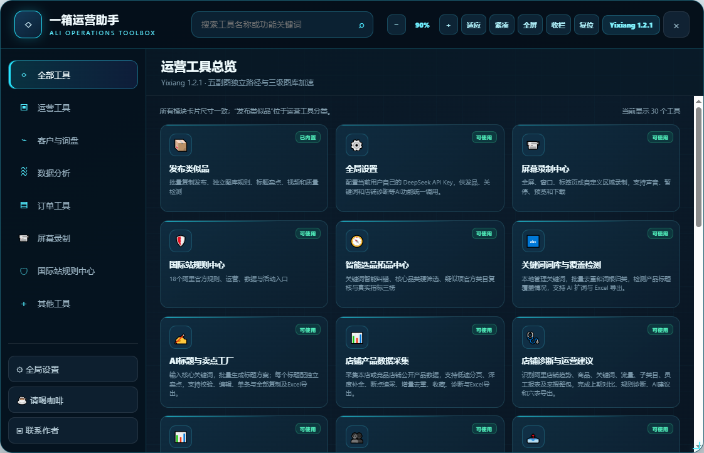Click the 智能选品拓品中心 card title
The height and width of the screenshot is (453, 704).
[x=377, y=265]
